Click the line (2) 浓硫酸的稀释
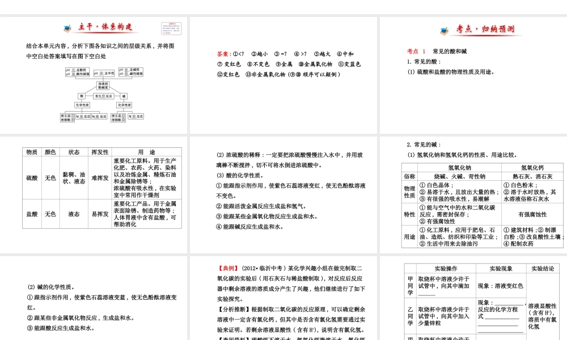This screenshot has width=567, height=340. pos(290,160)
